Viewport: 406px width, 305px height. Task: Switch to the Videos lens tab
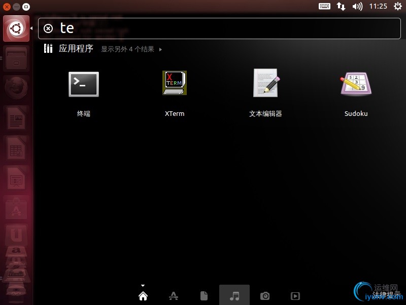[x=295, y=296]
